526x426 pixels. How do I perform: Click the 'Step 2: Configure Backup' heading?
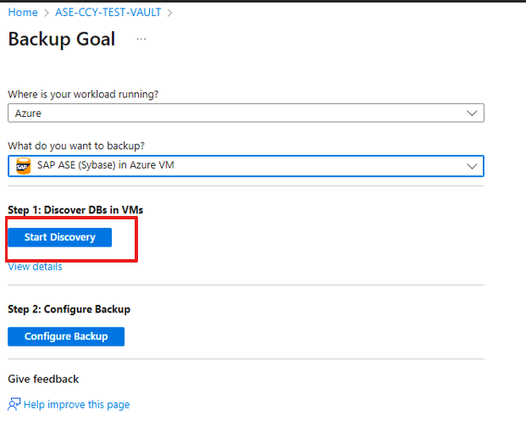pos(69,309)
